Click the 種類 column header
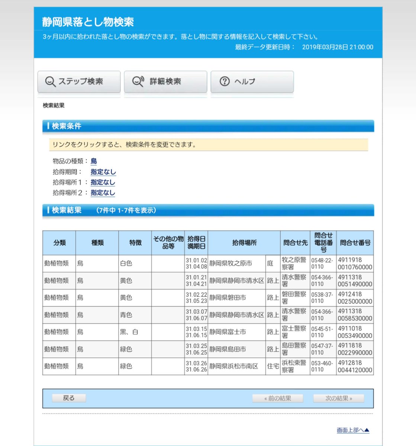The height and width of the screenshot is (446, 416). click(97, 243)
